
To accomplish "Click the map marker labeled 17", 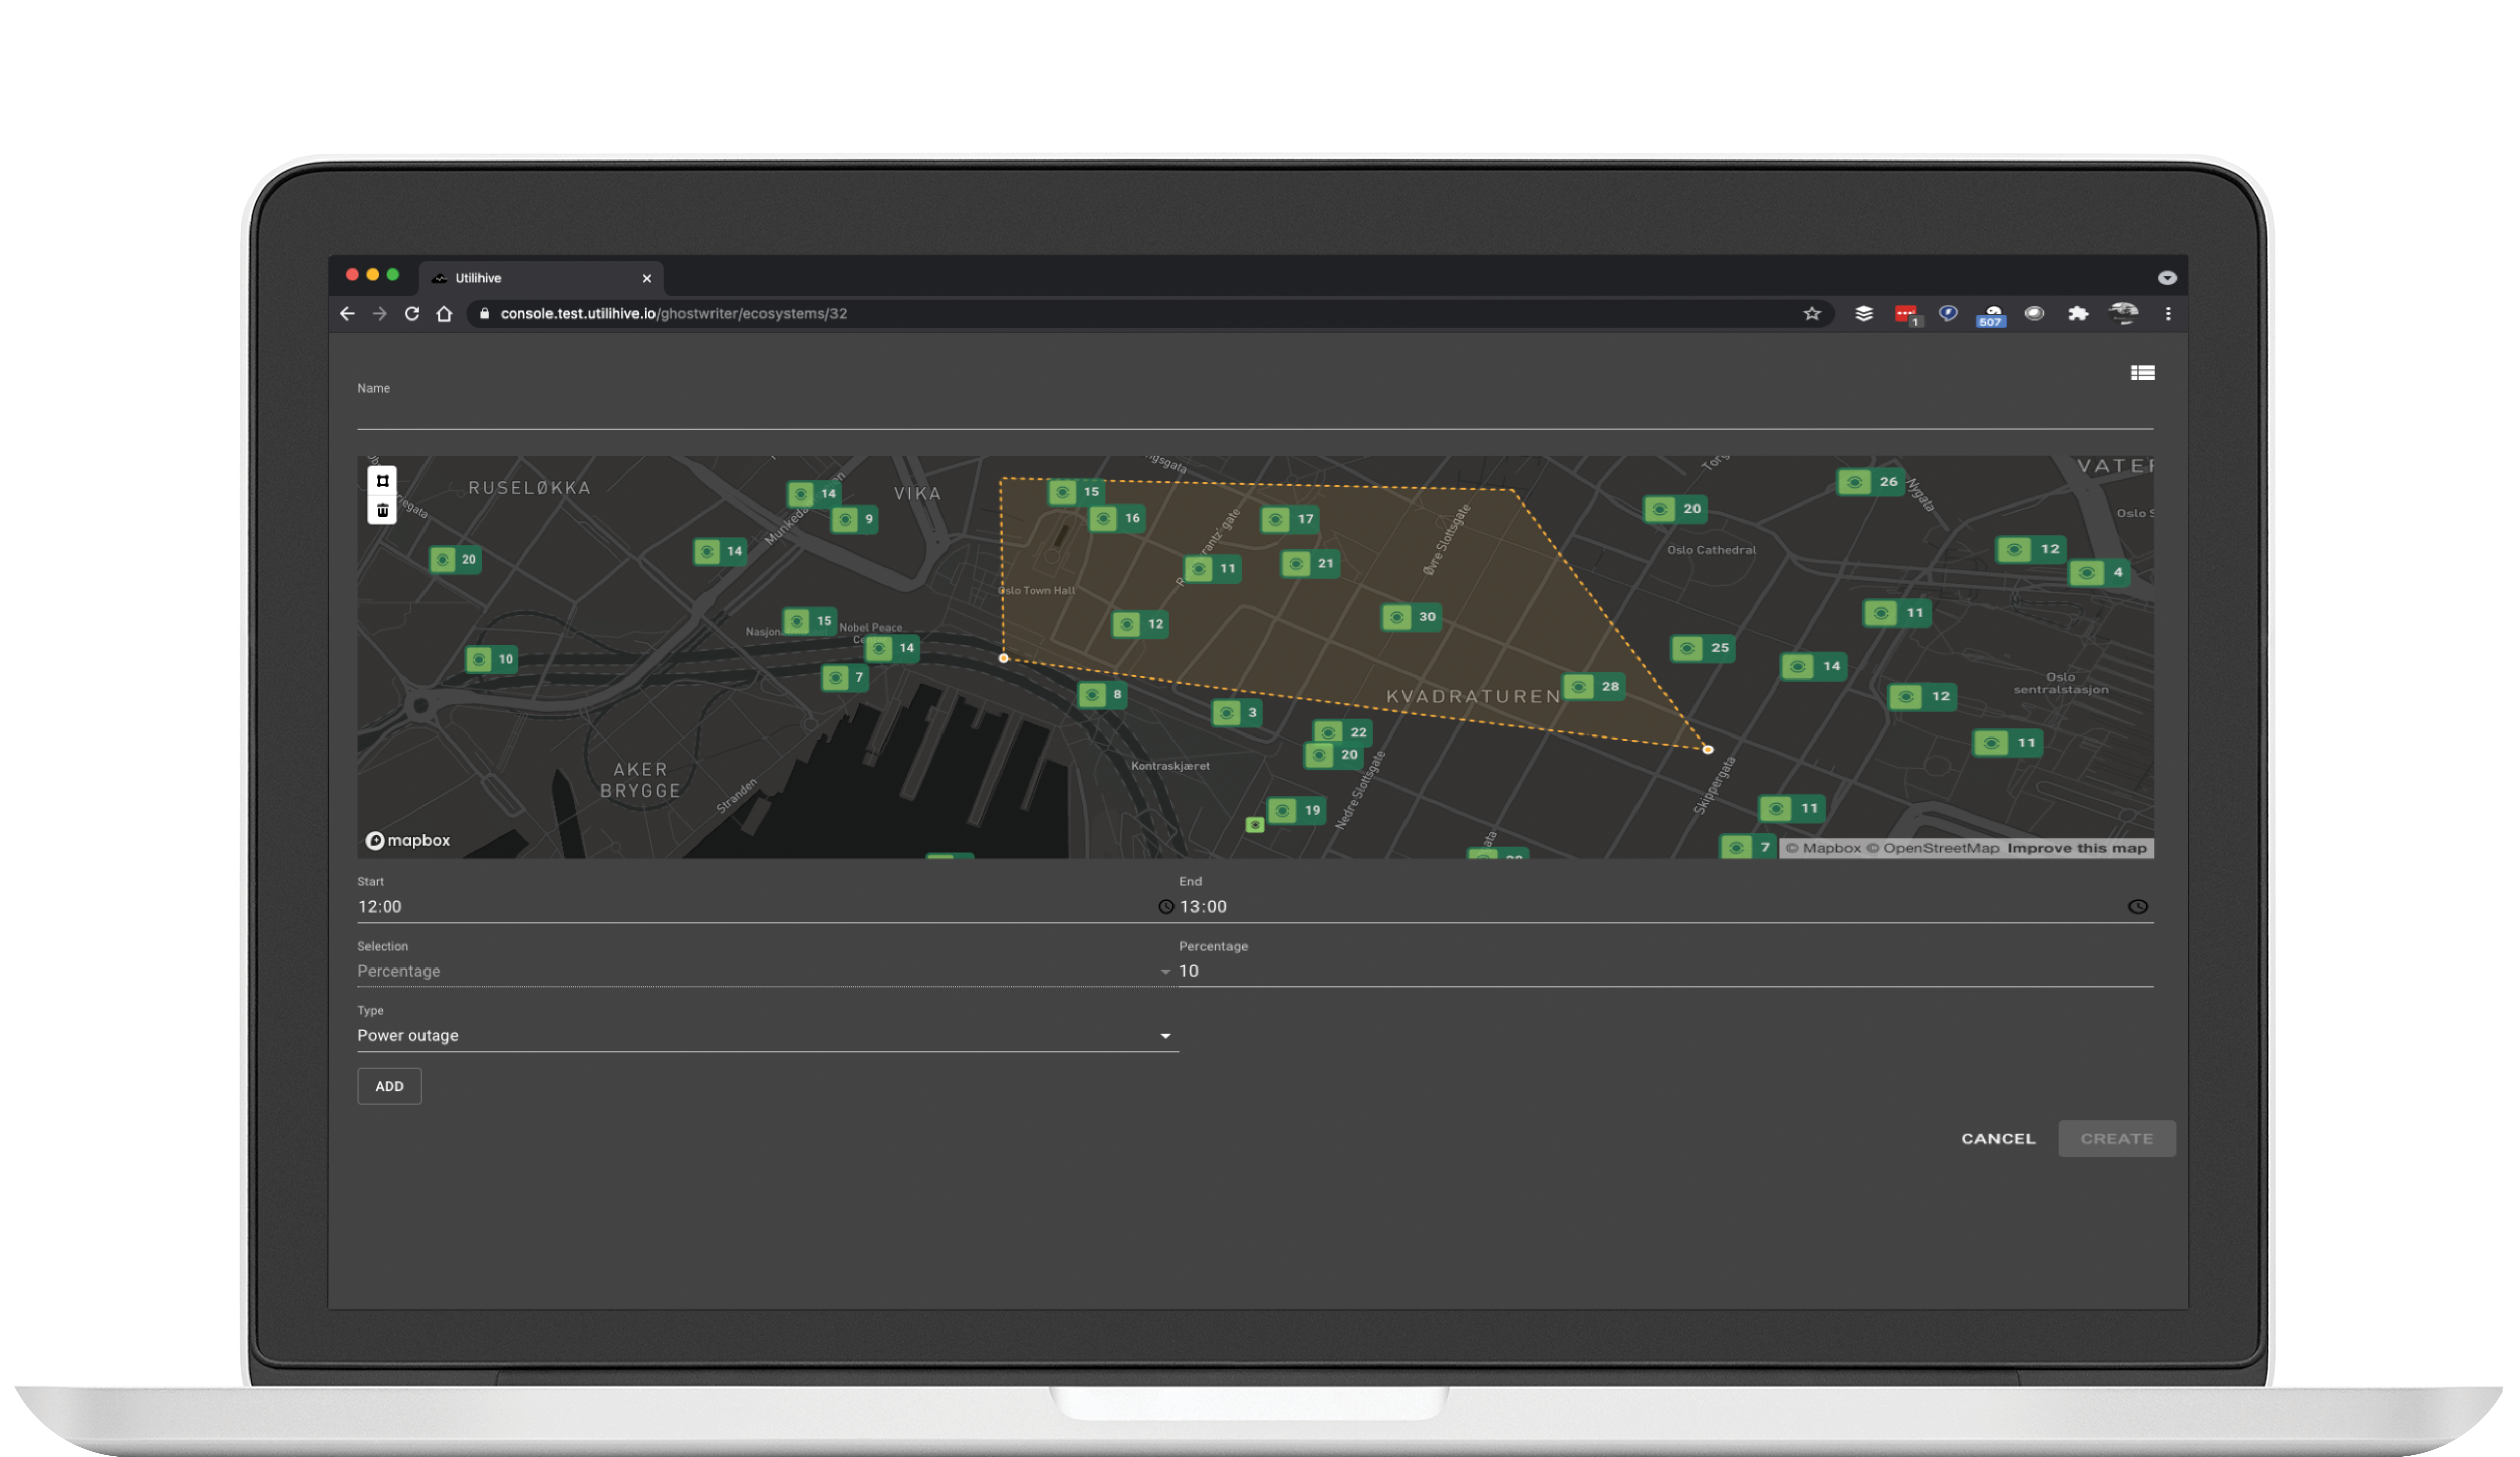I will coord(1290,520).
